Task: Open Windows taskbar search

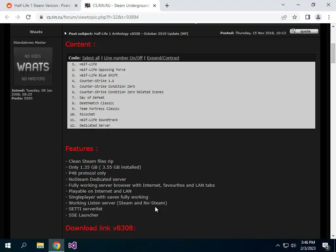Action: pyautogui.click(x=24, y=245)
